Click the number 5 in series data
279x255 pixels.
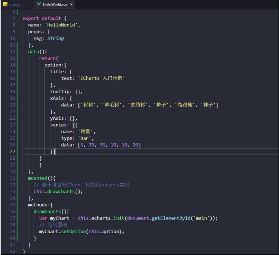click(x=82, y=145)
